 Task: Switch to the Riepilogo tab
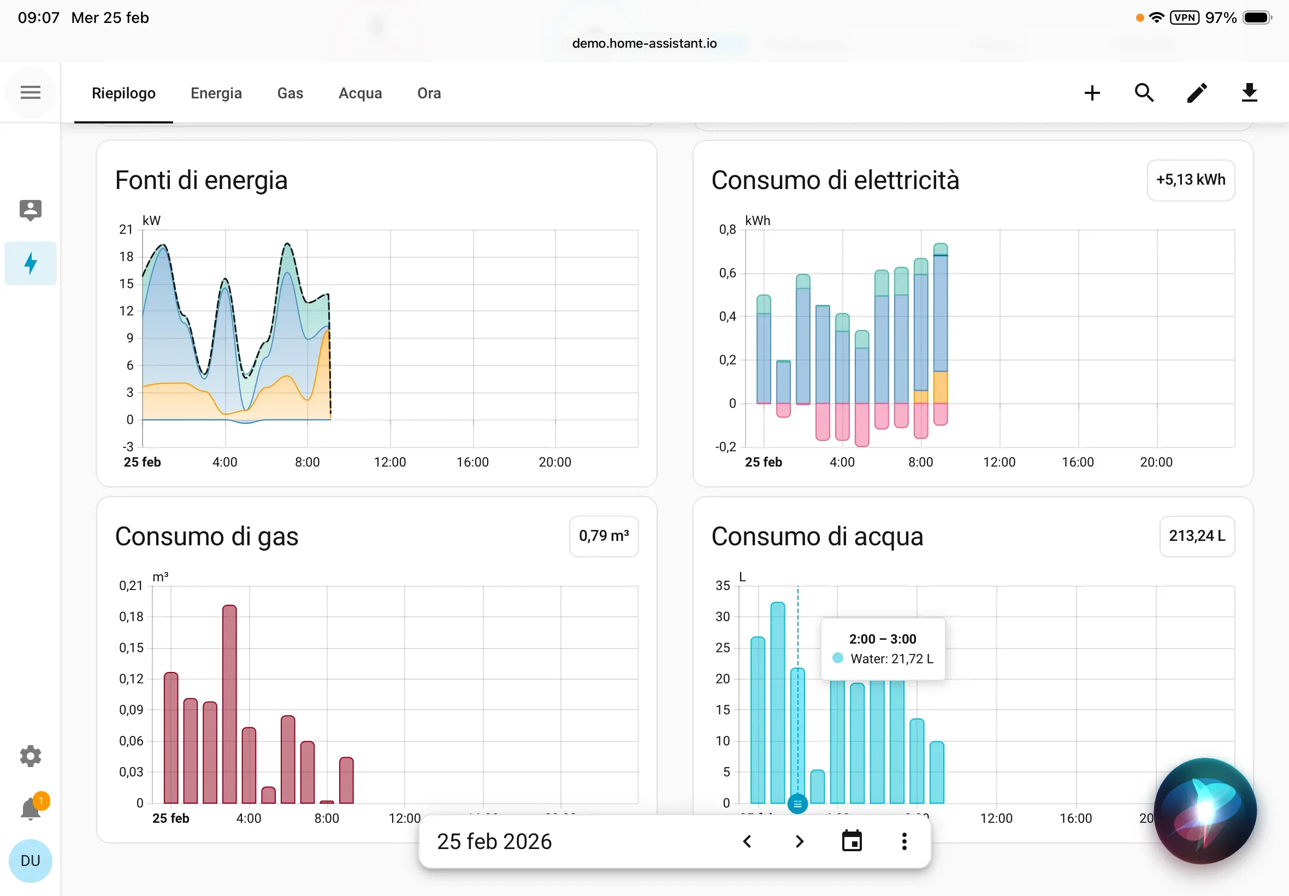click(123, 93)
